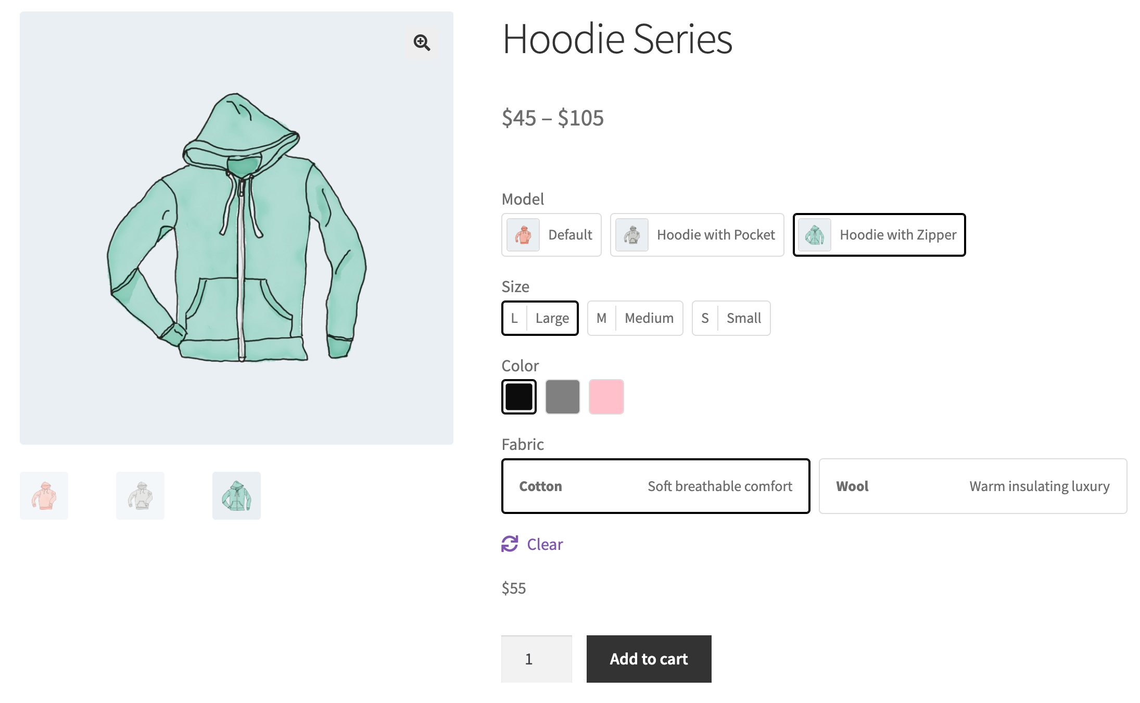This screenshot has height=703, width=1140.
Task: Click the Clear selections link
Action: [544, 544]
